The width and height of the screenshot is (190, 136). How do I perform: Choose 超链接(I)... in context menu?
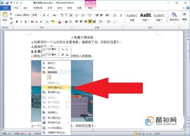(56, 112)
